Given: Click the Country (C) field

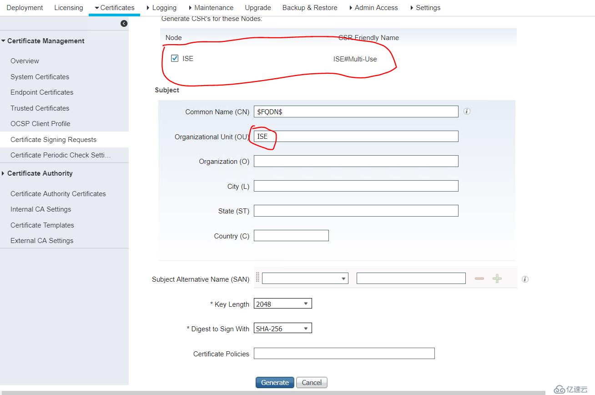Looking at the screenshot, I should click(291, 235).
